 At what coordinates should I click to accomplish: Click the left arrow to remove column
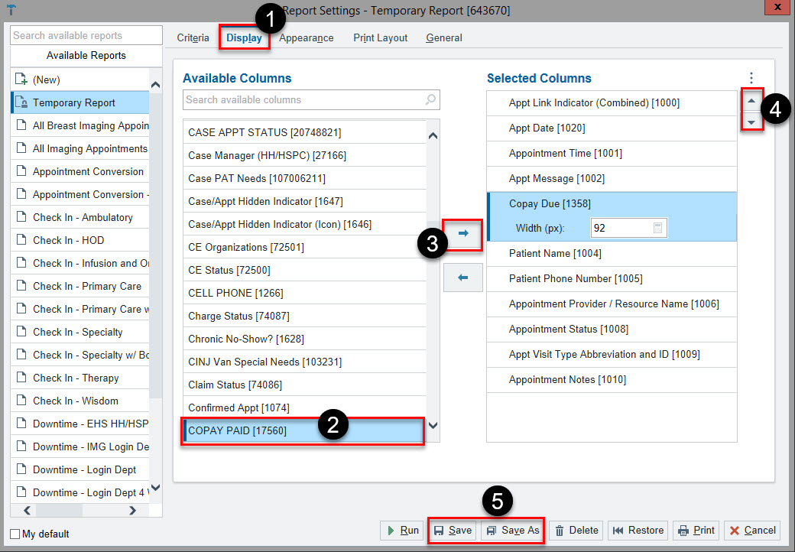[462, 278]
